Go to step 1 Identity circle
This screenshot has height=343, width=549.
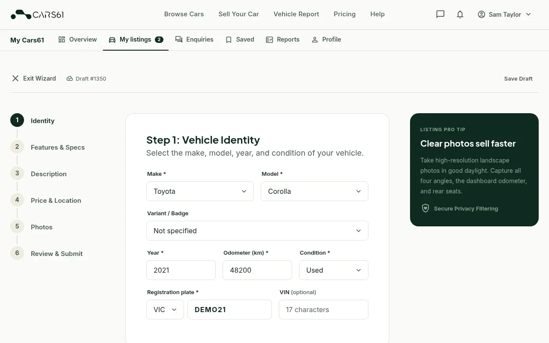[17, 120]
